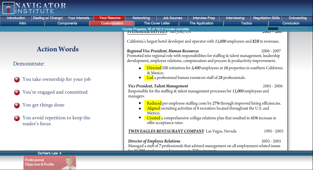This screenshot has width=313, height=170.
Task: Open the Introduction tab
Action: [x=16, y=18]
